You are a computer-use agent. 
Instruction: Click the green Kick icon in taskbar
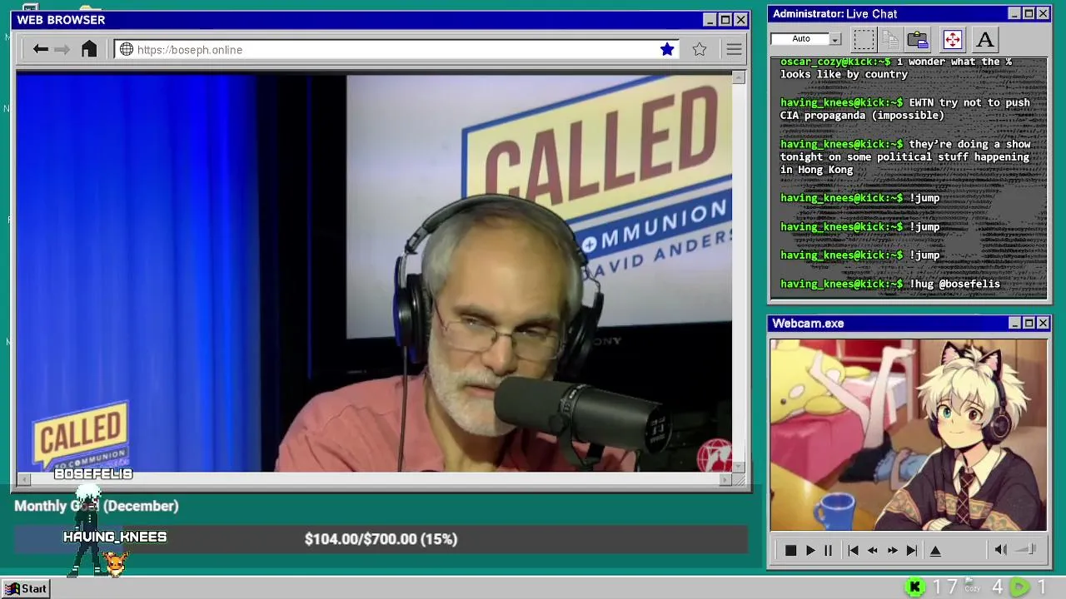click(914, 587)
